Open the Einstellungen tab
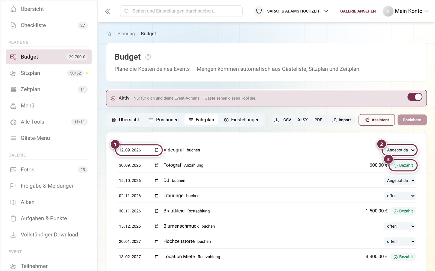Screen dimensions: 435x271 click(242, 120)
